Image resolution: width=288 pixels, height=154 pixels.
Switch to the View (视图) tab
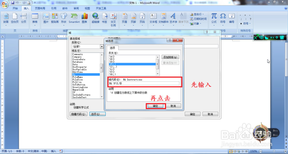coord(88,8)
